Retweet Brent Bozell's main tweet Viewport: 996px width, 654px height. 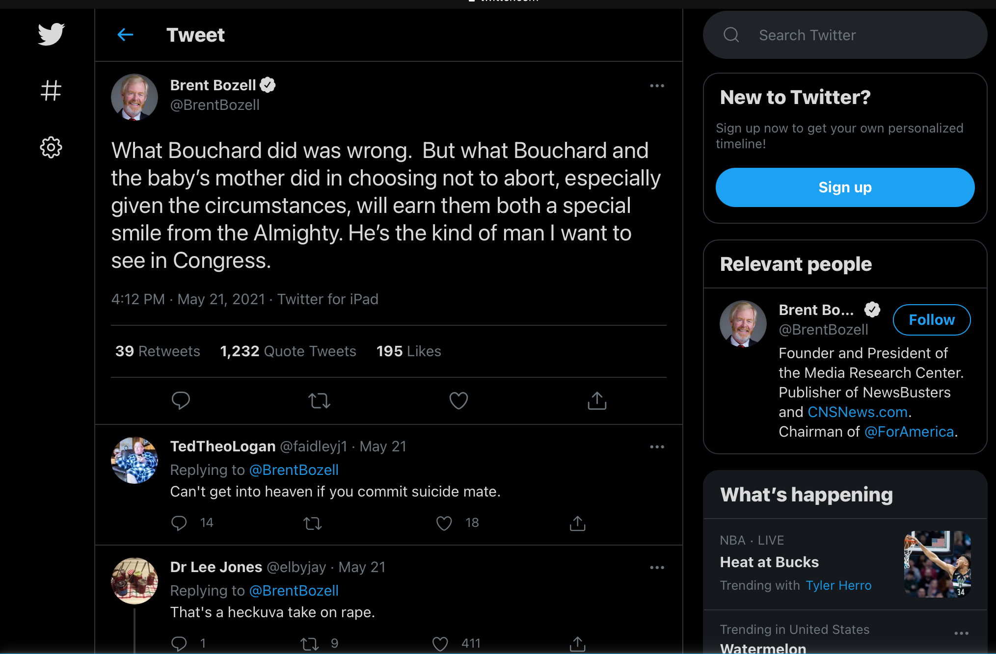(x=319, y=400)
